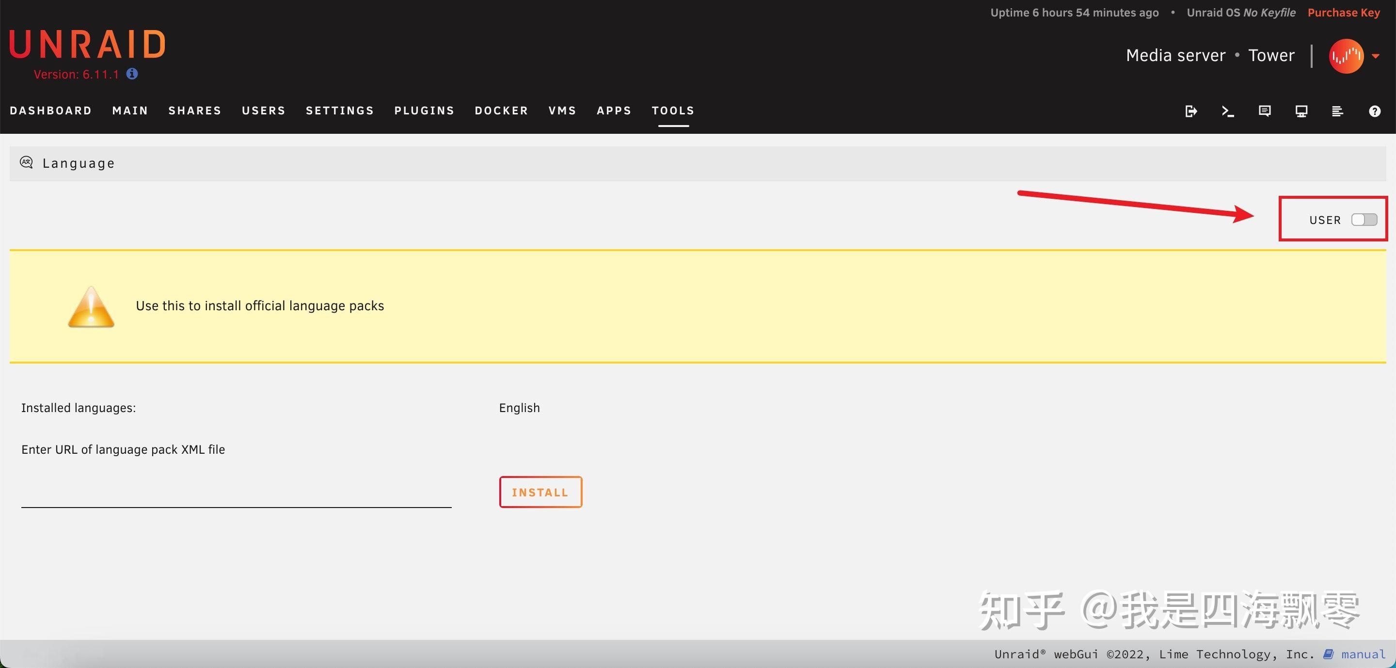Go to the DOCKER tab
Viewport: 1396px width, 668px height.
click(501, 111)
